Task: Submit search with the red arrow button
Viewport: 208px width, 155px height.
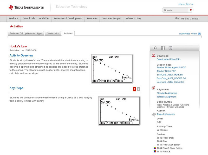Action: coord(191,10)
